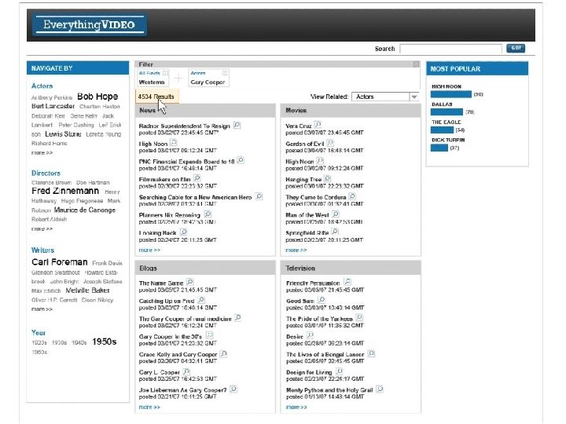The width and height of the screenshot is (566, 424).
Task: Show more Movies results
Action: click(x=296, y=250)
